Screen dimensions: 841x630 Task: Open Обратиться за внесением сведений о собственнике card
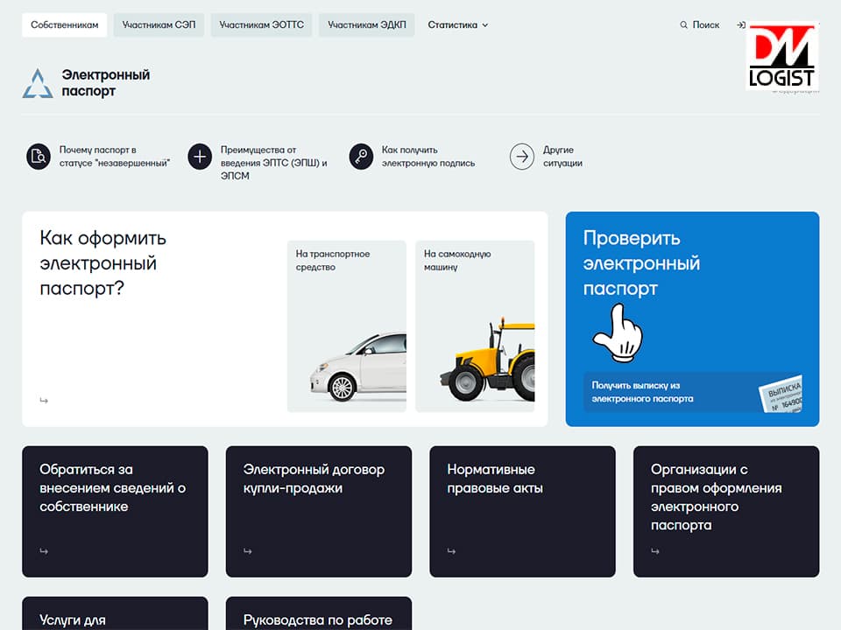[115, 512]
